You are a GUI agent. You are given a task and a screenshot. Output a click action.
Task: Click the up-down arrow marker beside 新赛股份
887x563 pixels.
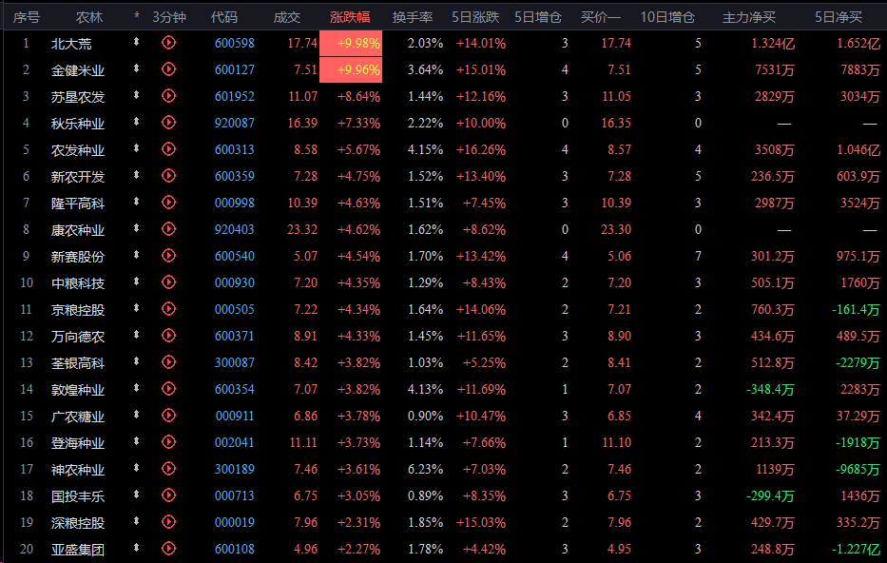click(x=137, y=256)
